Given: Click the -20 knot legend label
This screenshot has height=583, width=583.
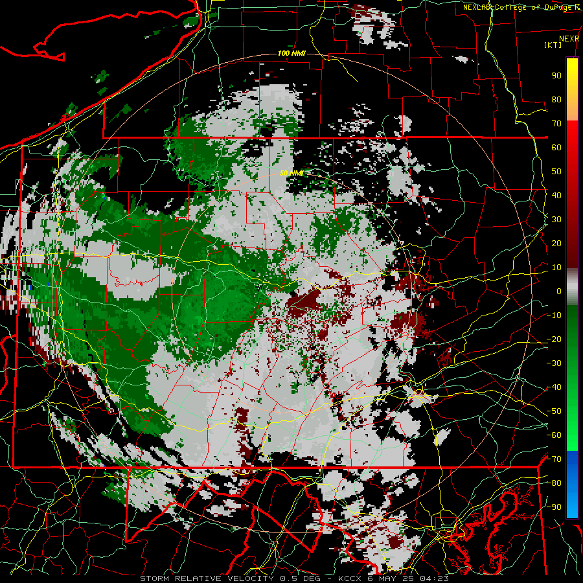Looking at the screenshot, I should coord(554,339).
